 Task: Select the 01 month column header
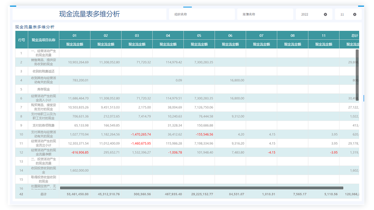pos(74,35)
